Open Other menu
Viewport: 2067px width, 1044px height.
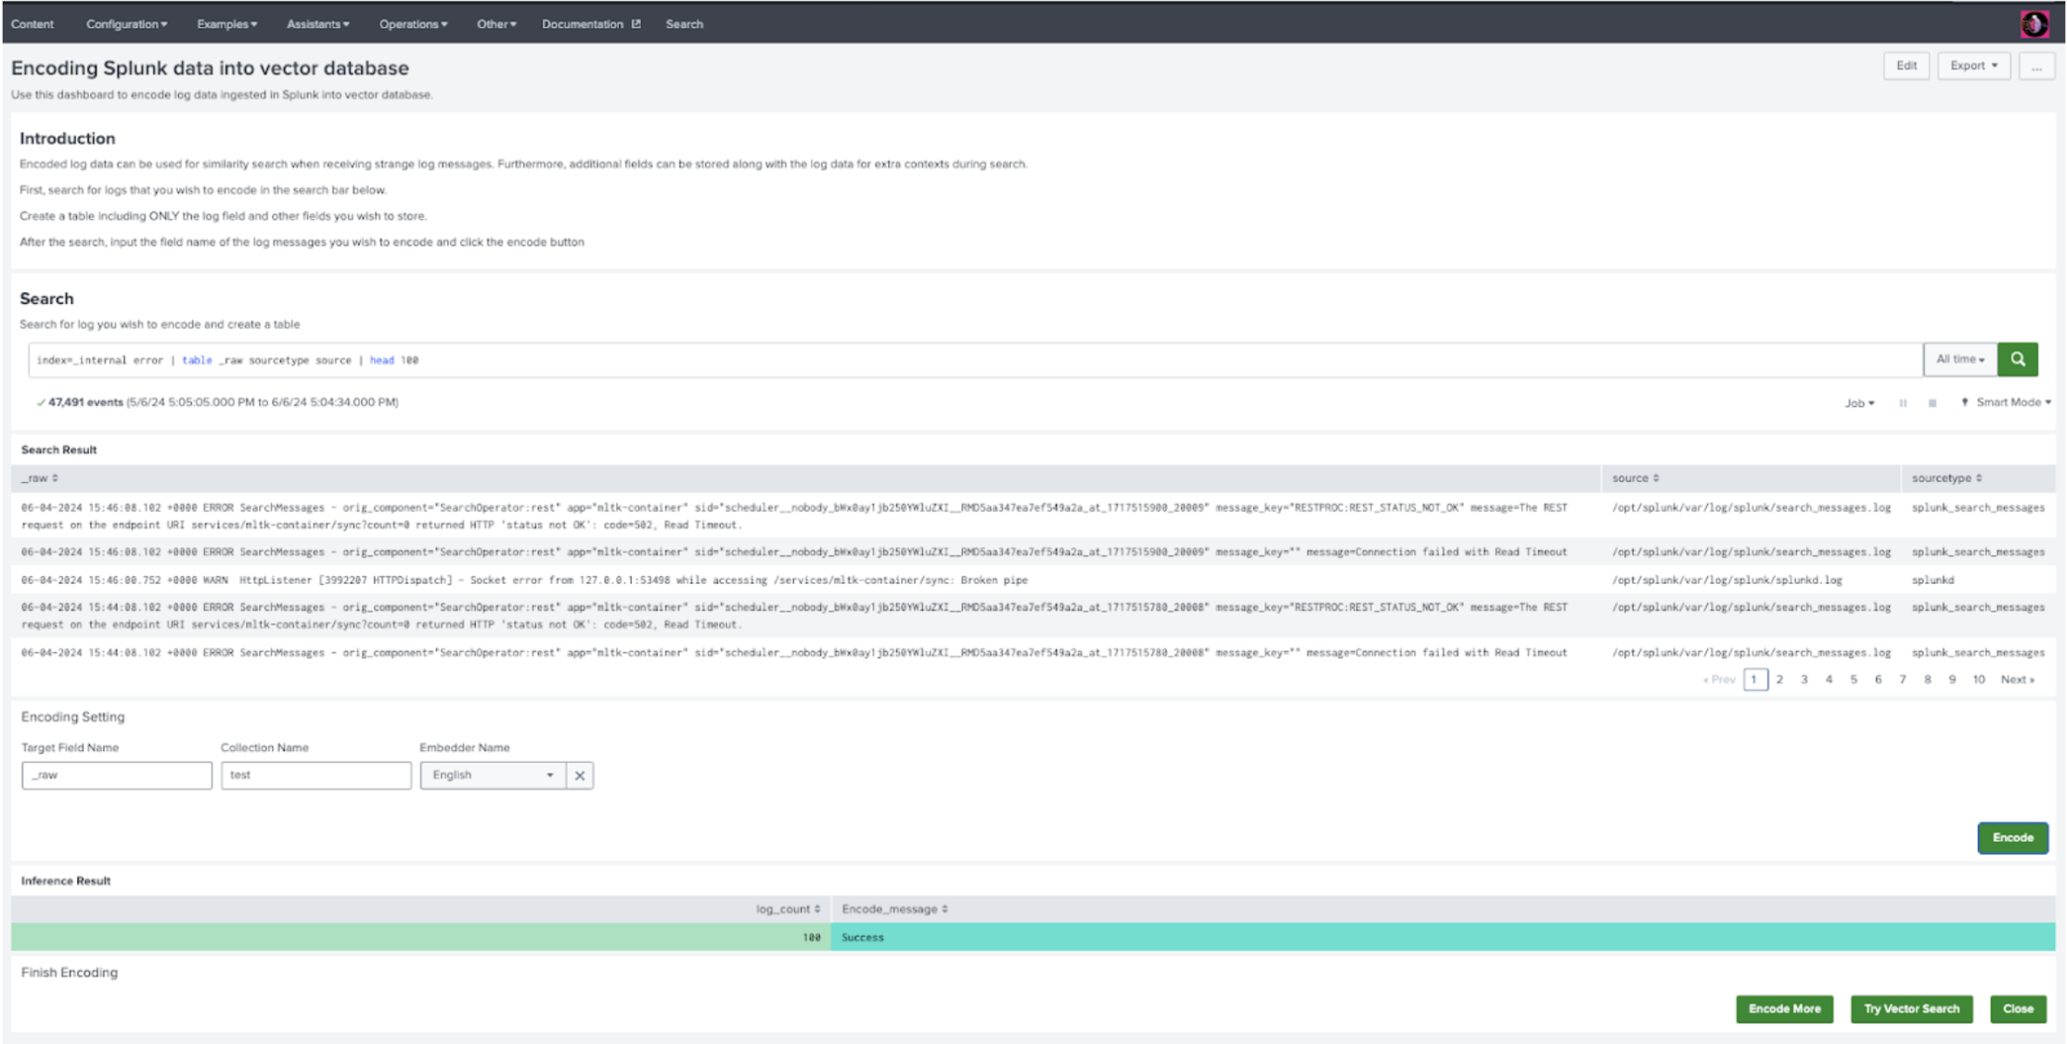coord(496,24)
